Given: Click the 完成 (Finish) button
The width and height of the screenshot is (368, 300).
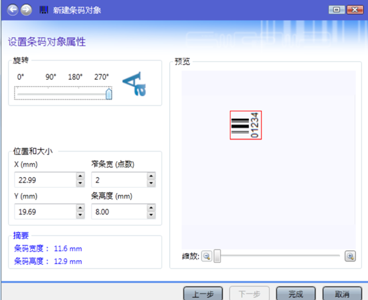Looking at the screenshot, I should coord(296,293).
